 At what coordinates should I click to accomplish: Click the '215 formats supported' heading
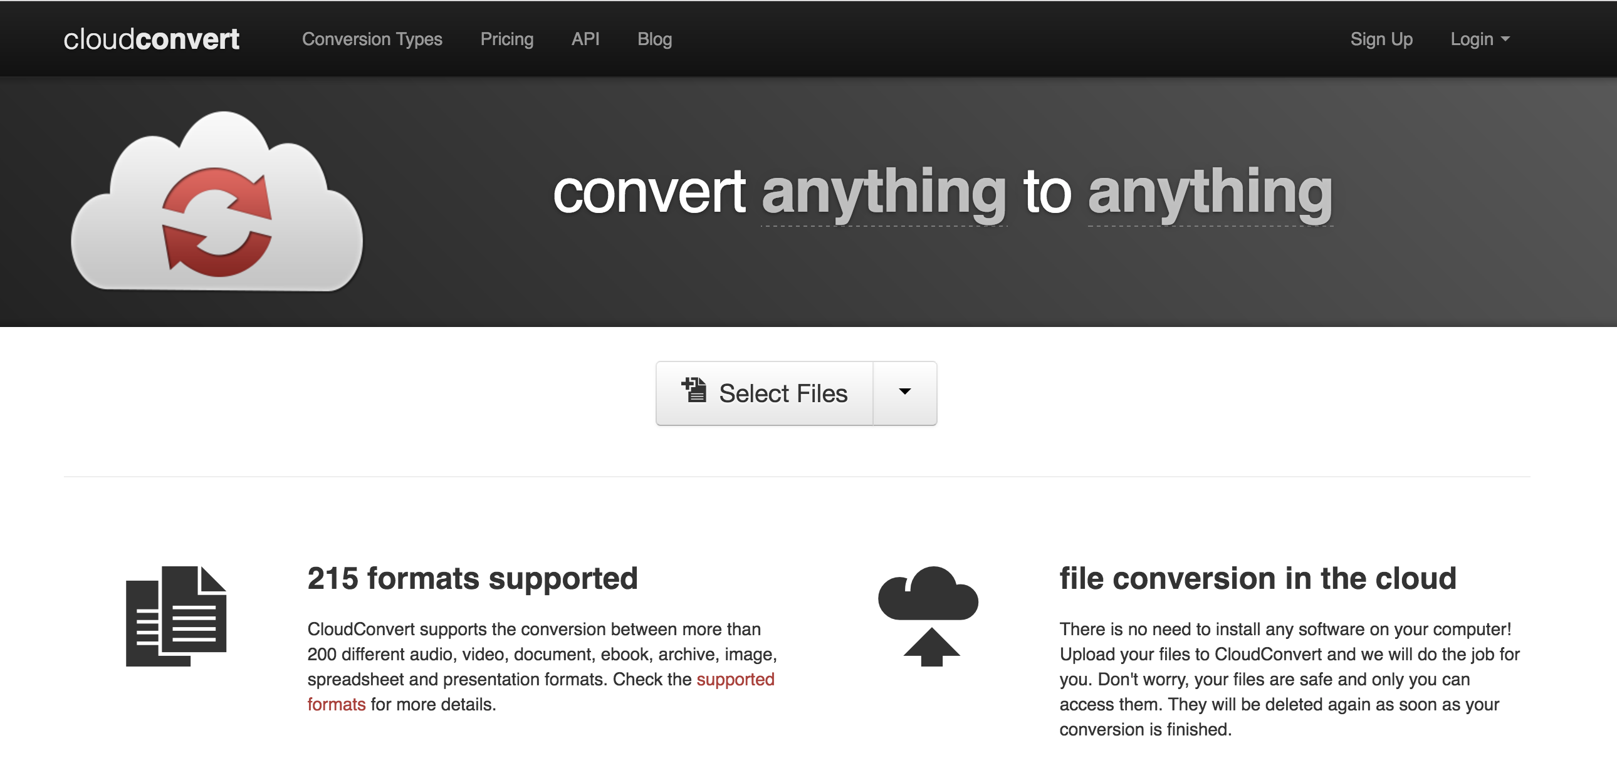(472, 578)
